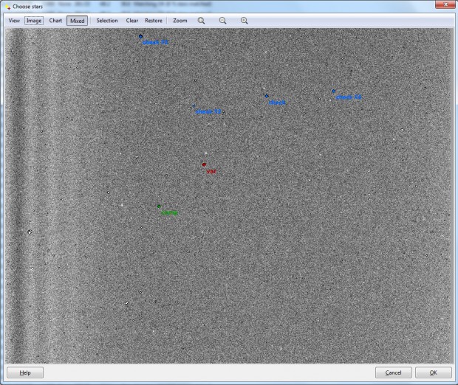
Task: Cancel the Choose stars dialog
Action: (x=394, y=372)
